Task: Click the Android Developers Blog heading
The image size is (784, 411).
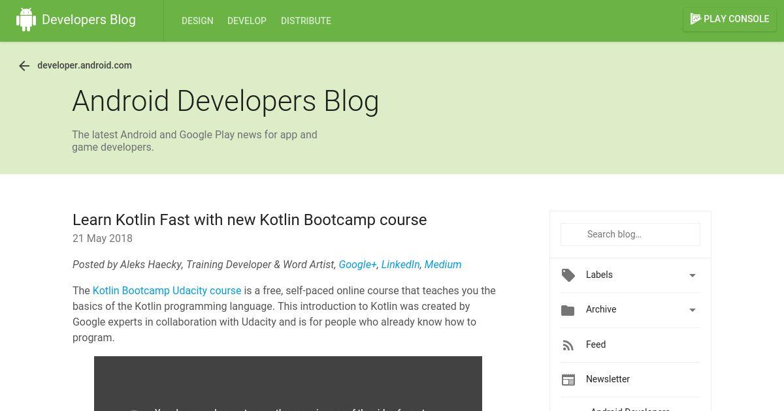Action: pyautogui.click(x=225, y=101)
